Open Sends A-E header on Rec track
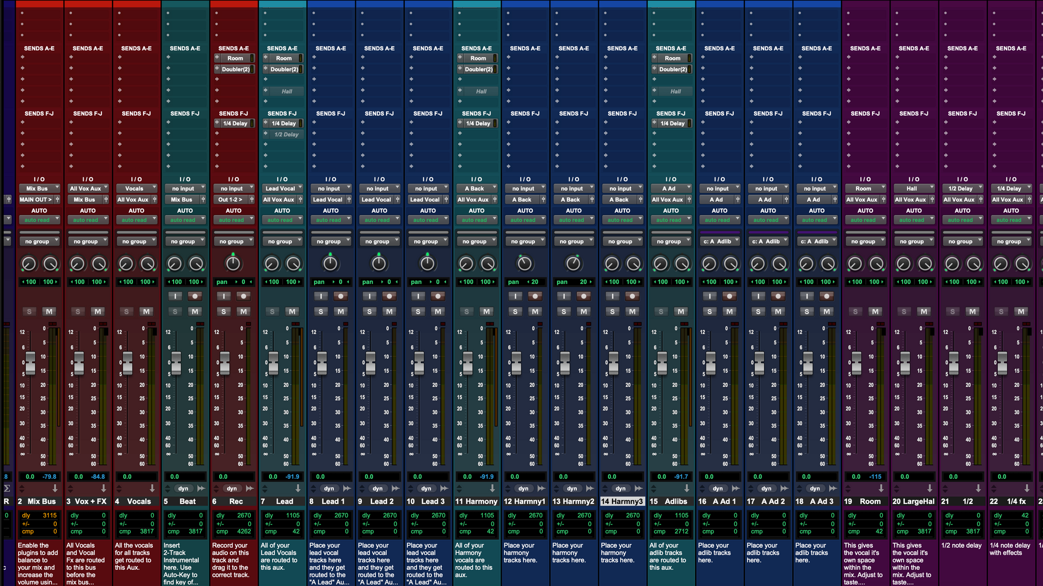The image size is (1043, 586). pos(233,48)
